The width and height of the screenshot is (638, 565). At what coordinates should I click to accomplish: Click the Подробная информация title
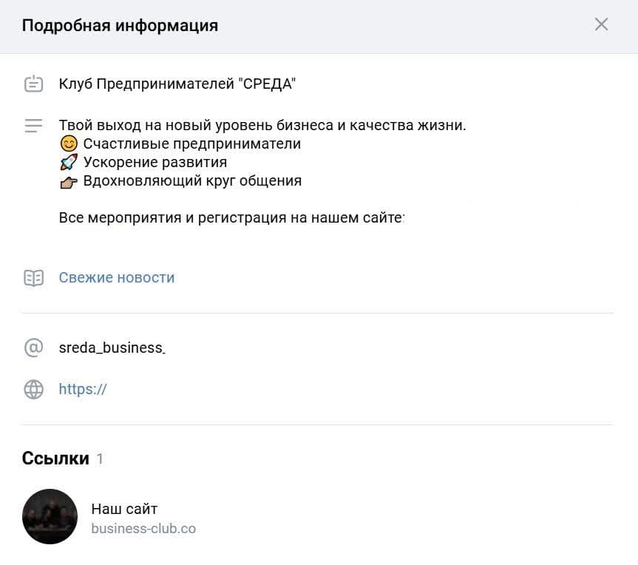[120, 24]
